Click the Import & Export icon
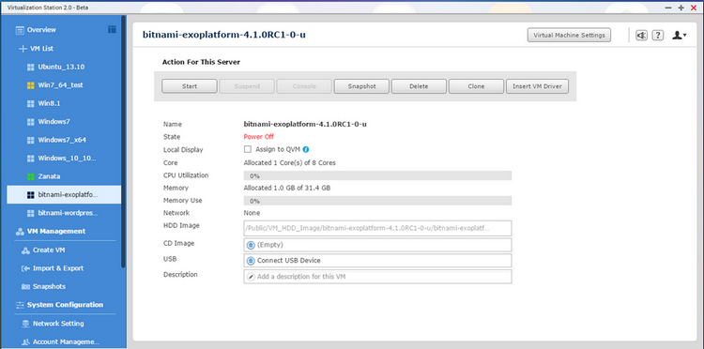Image resolution: width=704 pixels, height=349 pixels. click(25, 268)
